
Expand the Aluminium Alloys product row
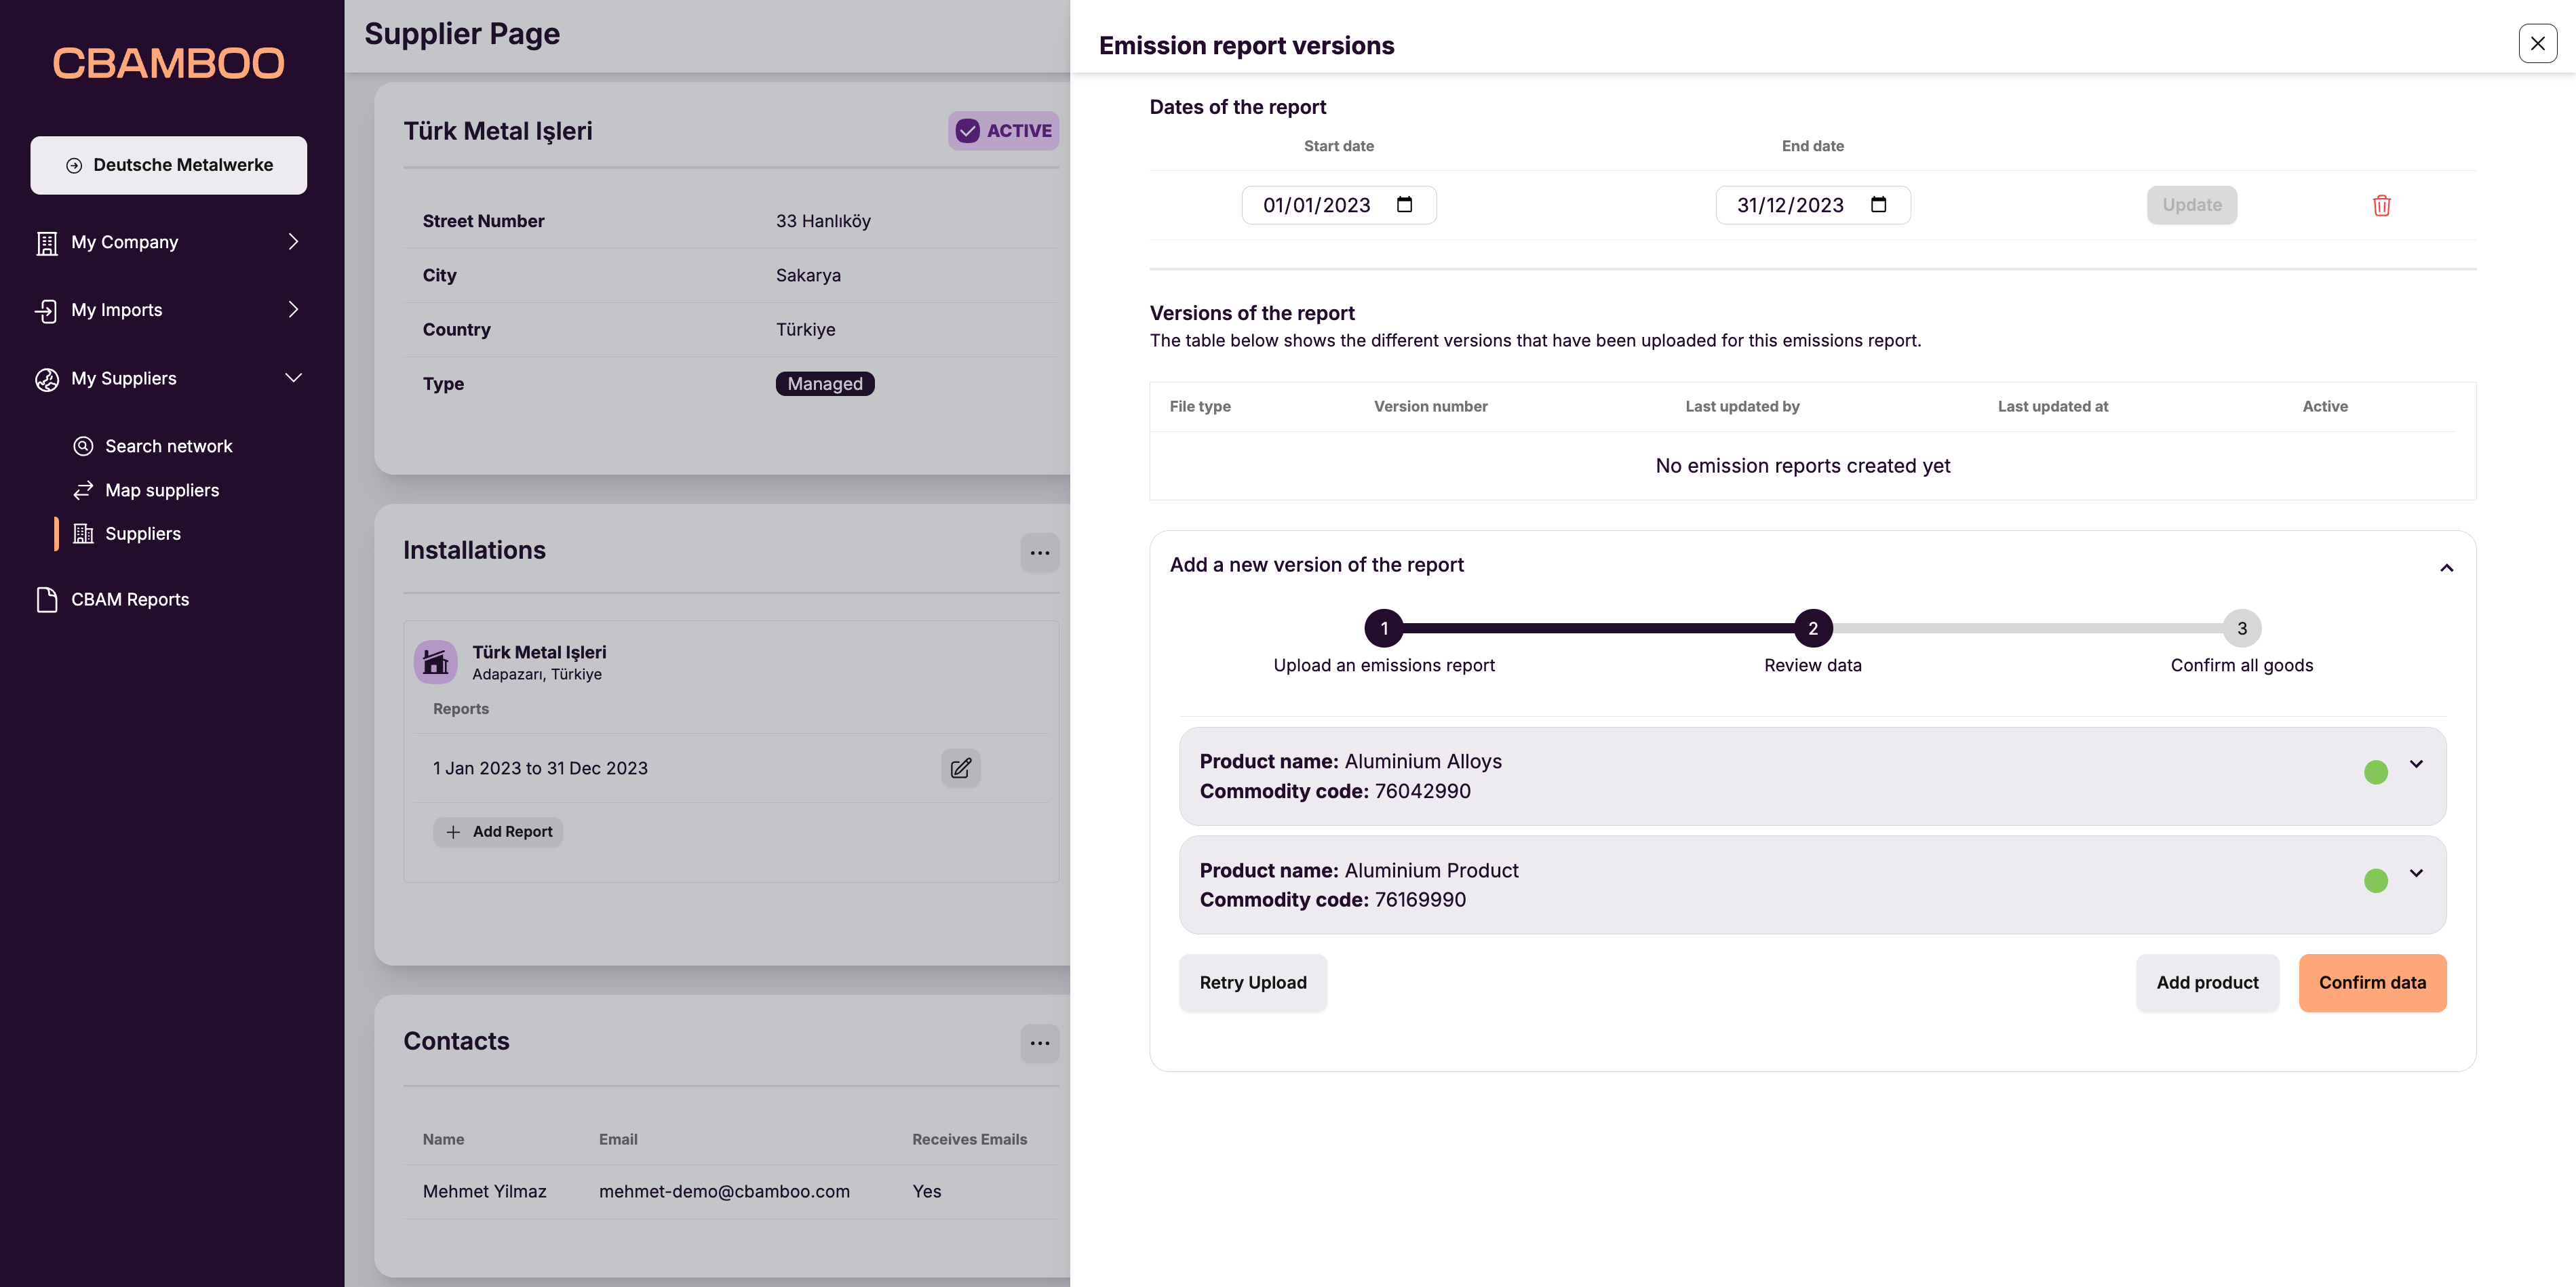(x=2416, y=764)
